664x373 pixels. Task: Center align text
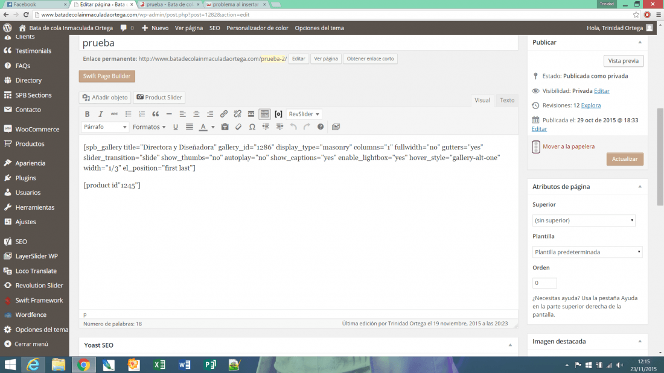pyautogui.click(x=197, y=114)
